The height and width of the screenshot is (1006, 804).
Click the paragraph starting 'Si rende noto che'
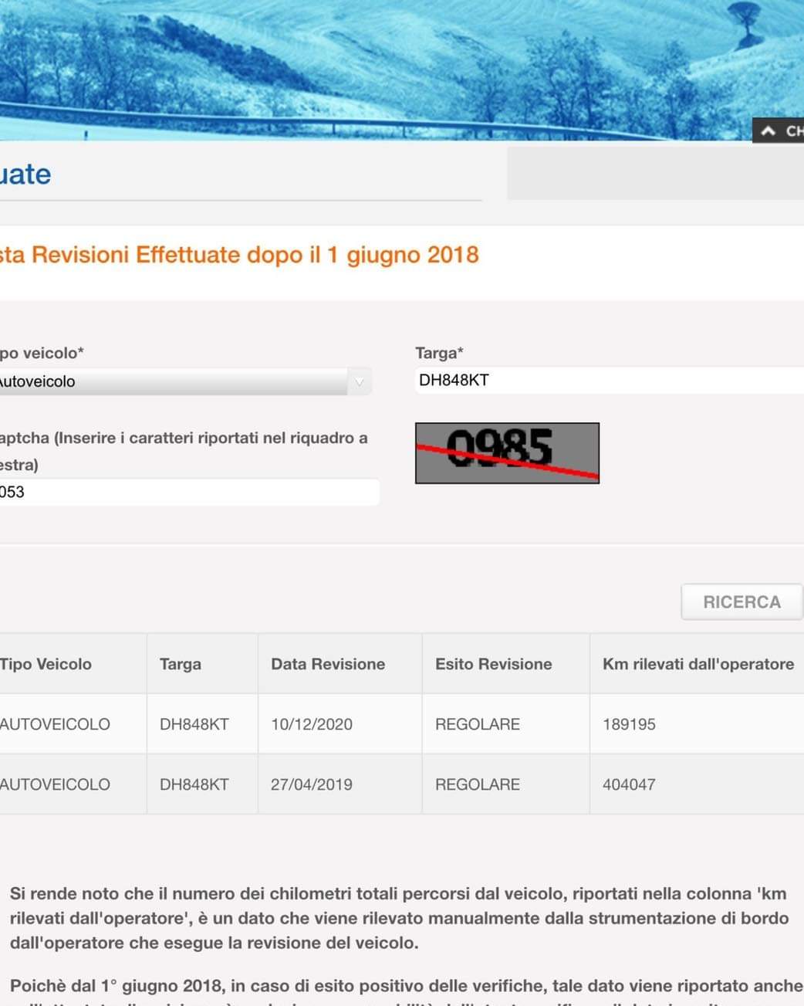(399, 918)
